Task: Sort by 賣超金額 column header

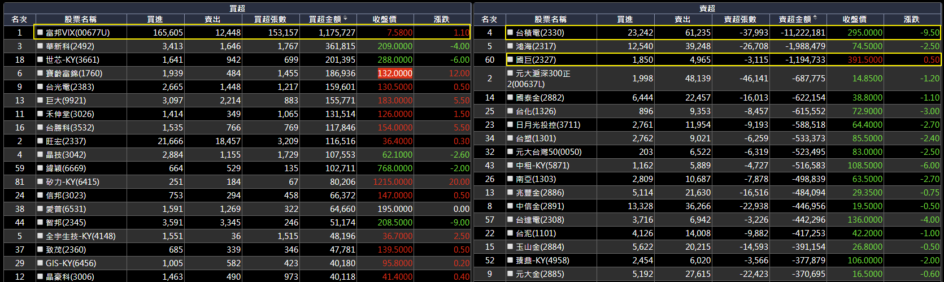Action: pyautogui.click(x=798, y=19)
